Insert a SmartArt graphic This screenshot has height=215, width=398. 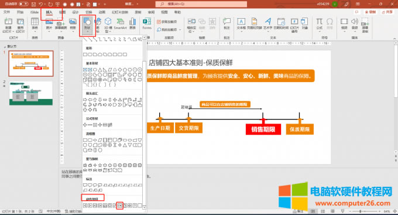[x=120, y=24]
